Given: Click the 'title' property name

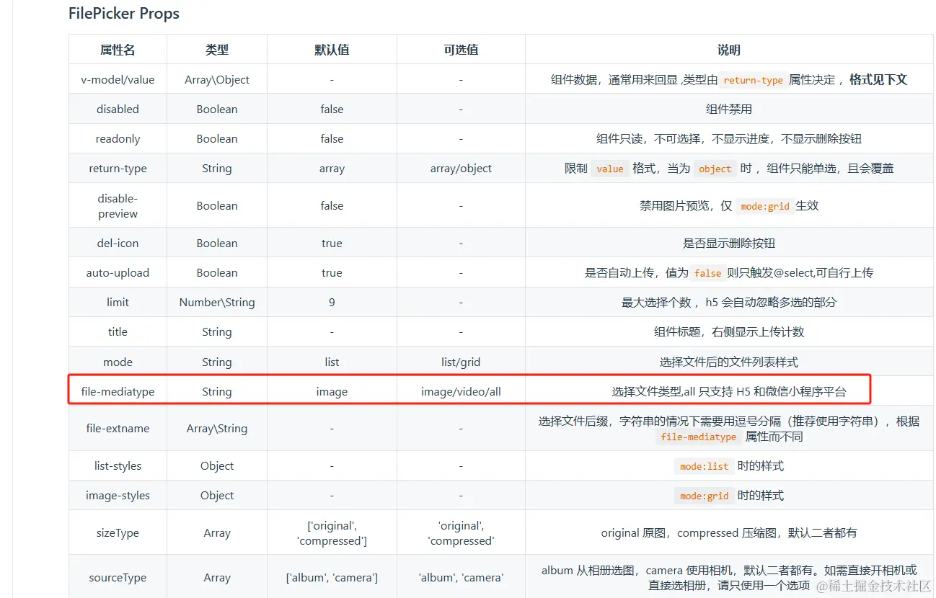Looking at the screenshot, I should (118, 331).
